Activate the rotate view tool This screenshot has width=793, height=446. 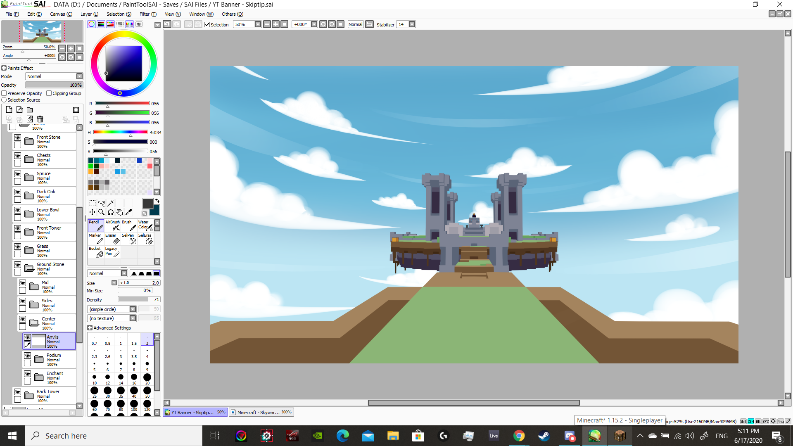tap(110, 212)
